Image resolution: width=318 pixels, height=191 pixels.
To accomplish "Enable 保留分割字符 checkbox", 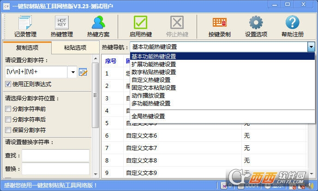I will 8,130.
